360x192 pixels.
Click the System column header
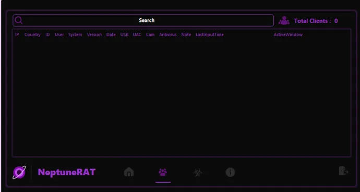coord(75,34)
